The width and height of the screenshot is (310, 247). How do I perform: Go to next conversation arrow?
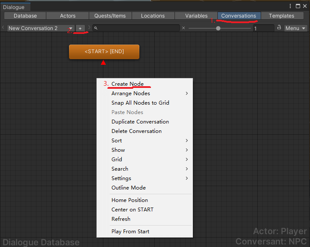point(89,27)
